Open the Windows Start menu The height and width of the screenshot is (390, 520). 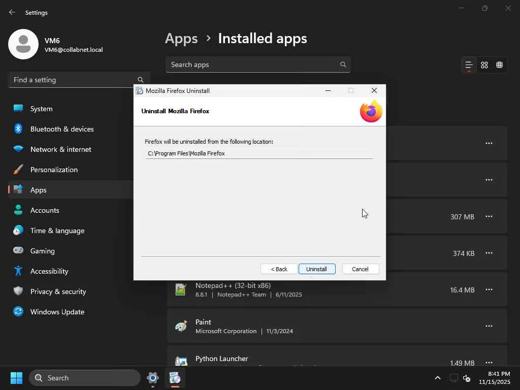16,378
